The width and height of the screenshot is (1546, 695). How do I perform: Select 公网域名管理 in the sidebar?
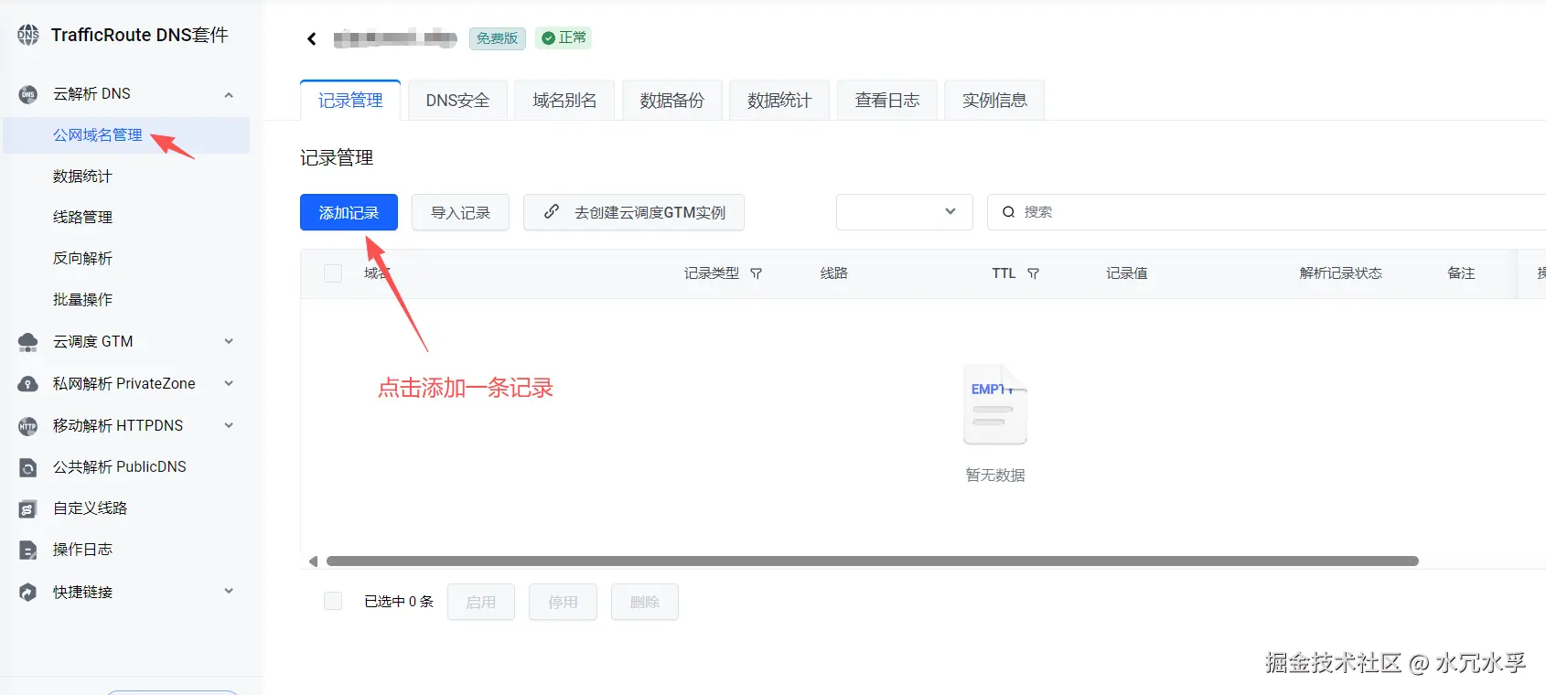[x=126, y=135]
